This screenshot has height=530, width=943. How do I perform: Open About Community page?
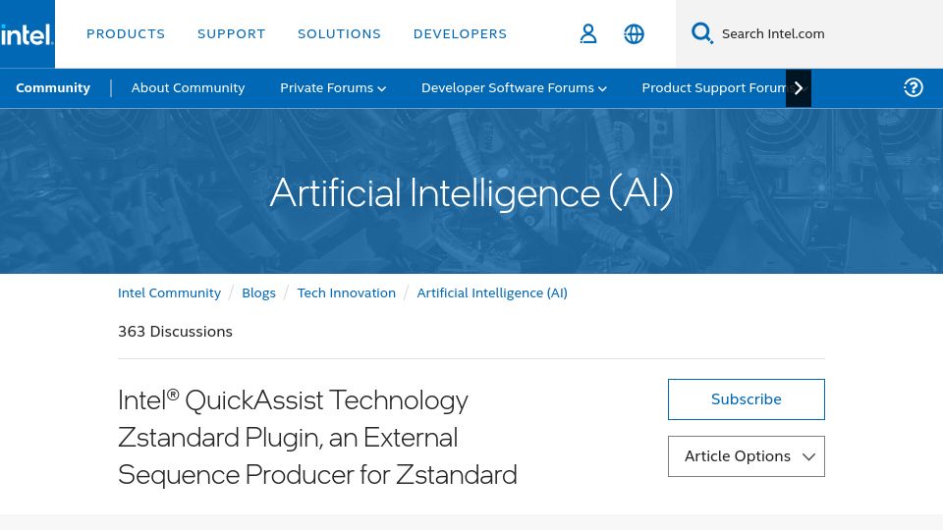click(188, 87)
